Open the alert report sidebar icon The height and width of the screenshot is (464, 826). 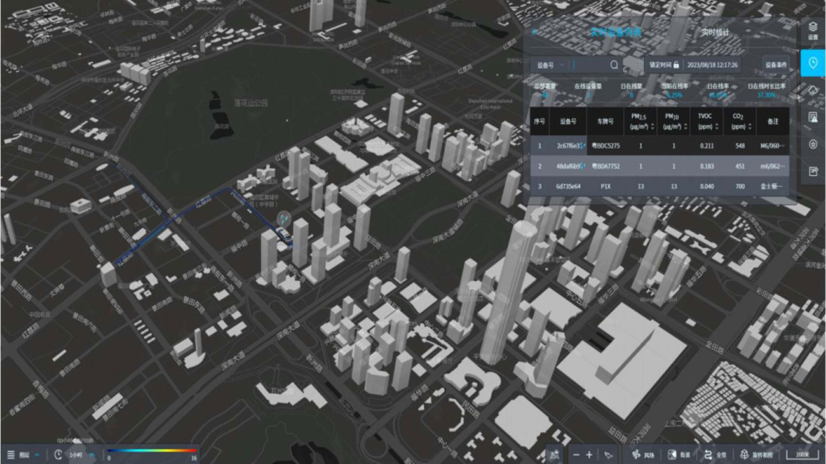[x=813, y=117]
